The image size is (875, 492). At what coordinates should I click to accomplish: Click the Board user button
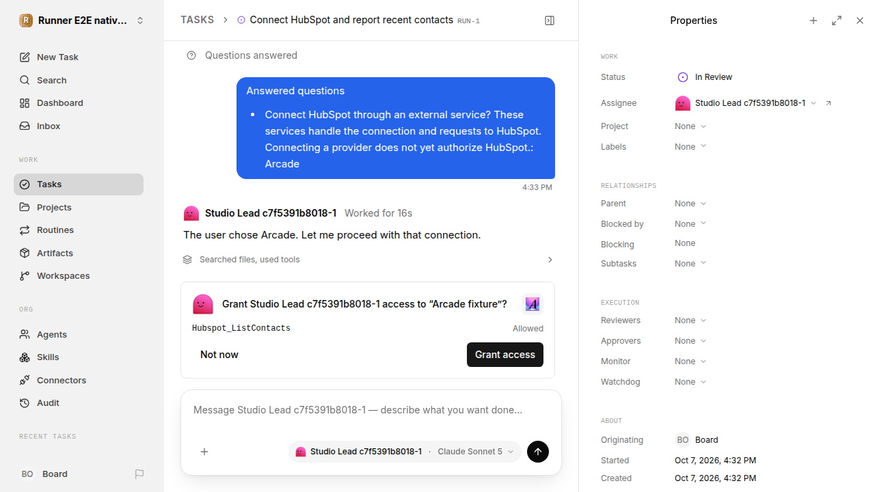pos(44,474)
